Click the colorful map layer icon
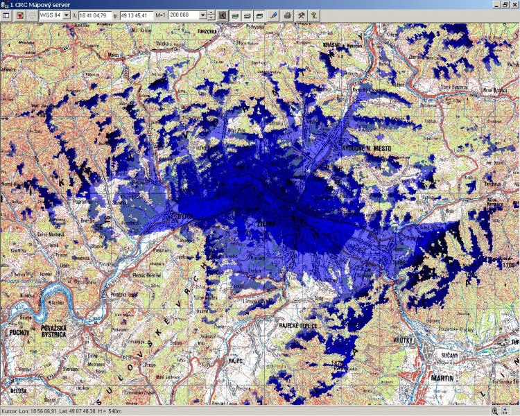Image resolution: width=520 pixels, height=416 pixels. click(19, 15)
